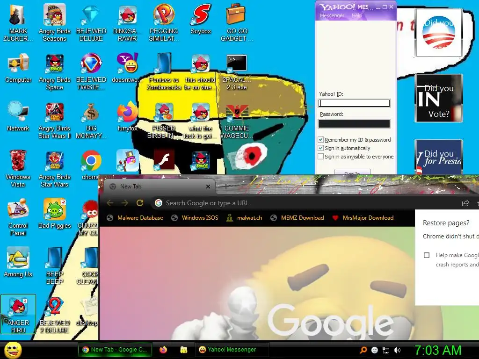Image resolution: width=479 pixels, height=359 pixels.
Task: Open MEMZ Download bookmark
Action: point(297,218)
